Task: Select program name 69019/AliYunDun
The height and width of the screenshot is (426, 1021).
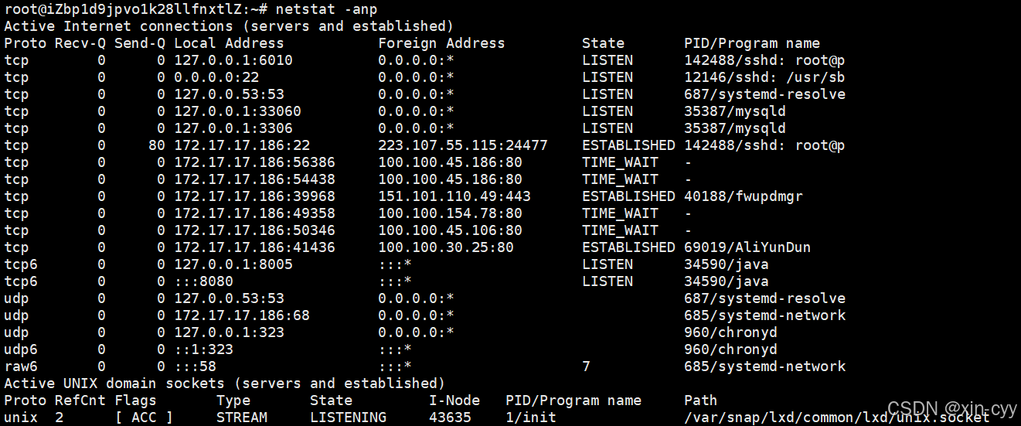Action: (x=747, y=247)
